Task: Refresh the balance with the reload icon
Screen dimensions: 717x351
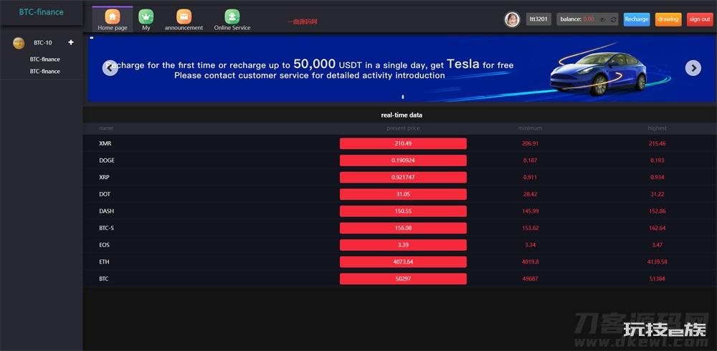Action: point(614,19)
